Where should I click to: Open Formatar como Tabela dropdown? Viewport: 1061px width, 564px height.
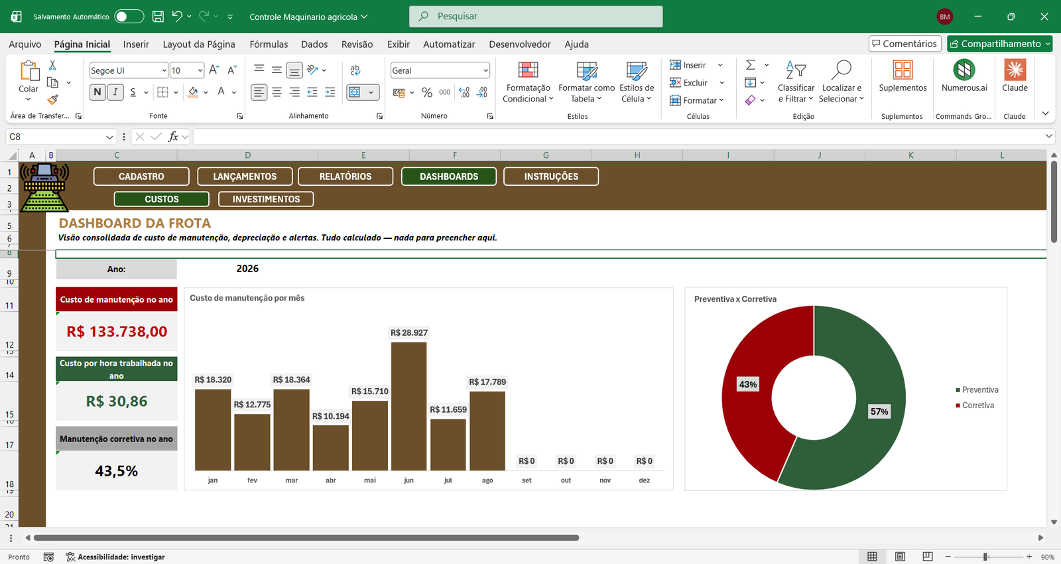click(586, 82)
